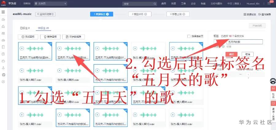Viewport: 276px width, 130px height.
Task: Click the 删除音频 button
Action: point(50,37)
